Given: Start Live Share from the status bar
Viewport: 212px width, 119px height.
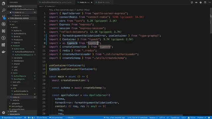Looking at the screenshot, I should 42,118.
